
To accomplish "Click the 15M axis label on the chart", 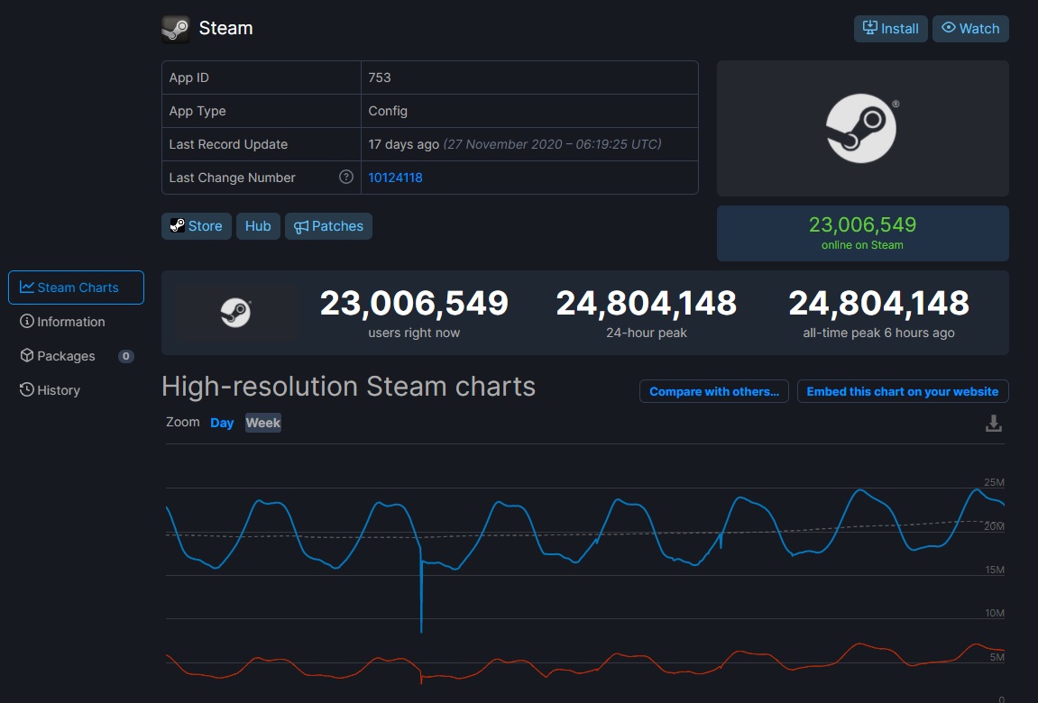I will pyautogui.click(x=995, y=570).
